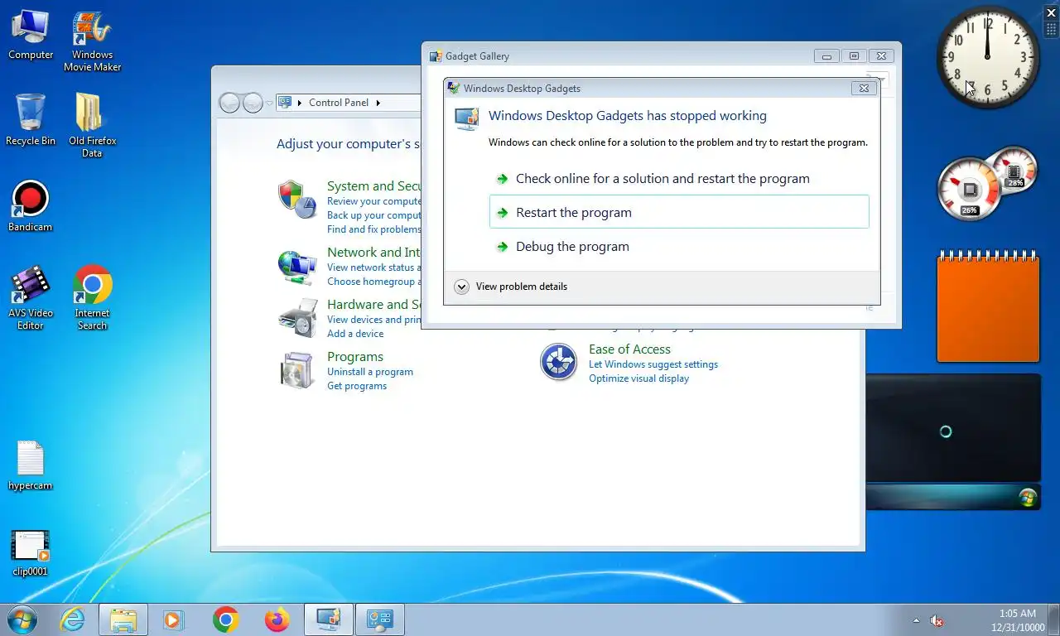The width and height of the screenshot is (1060, 636).
Task: Open Network and Internet category link
Action: click(374, 253)
